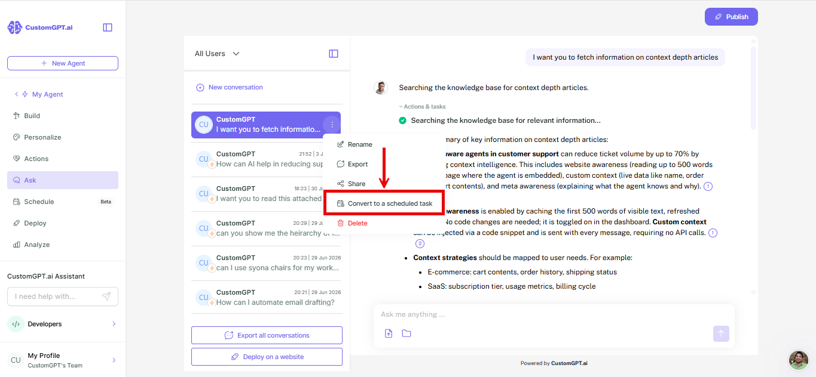Image resolution: width=816 pixels, height=377 pixels.
Task: Go back with the My Agent chevron
Action: [x=17, y=94]
